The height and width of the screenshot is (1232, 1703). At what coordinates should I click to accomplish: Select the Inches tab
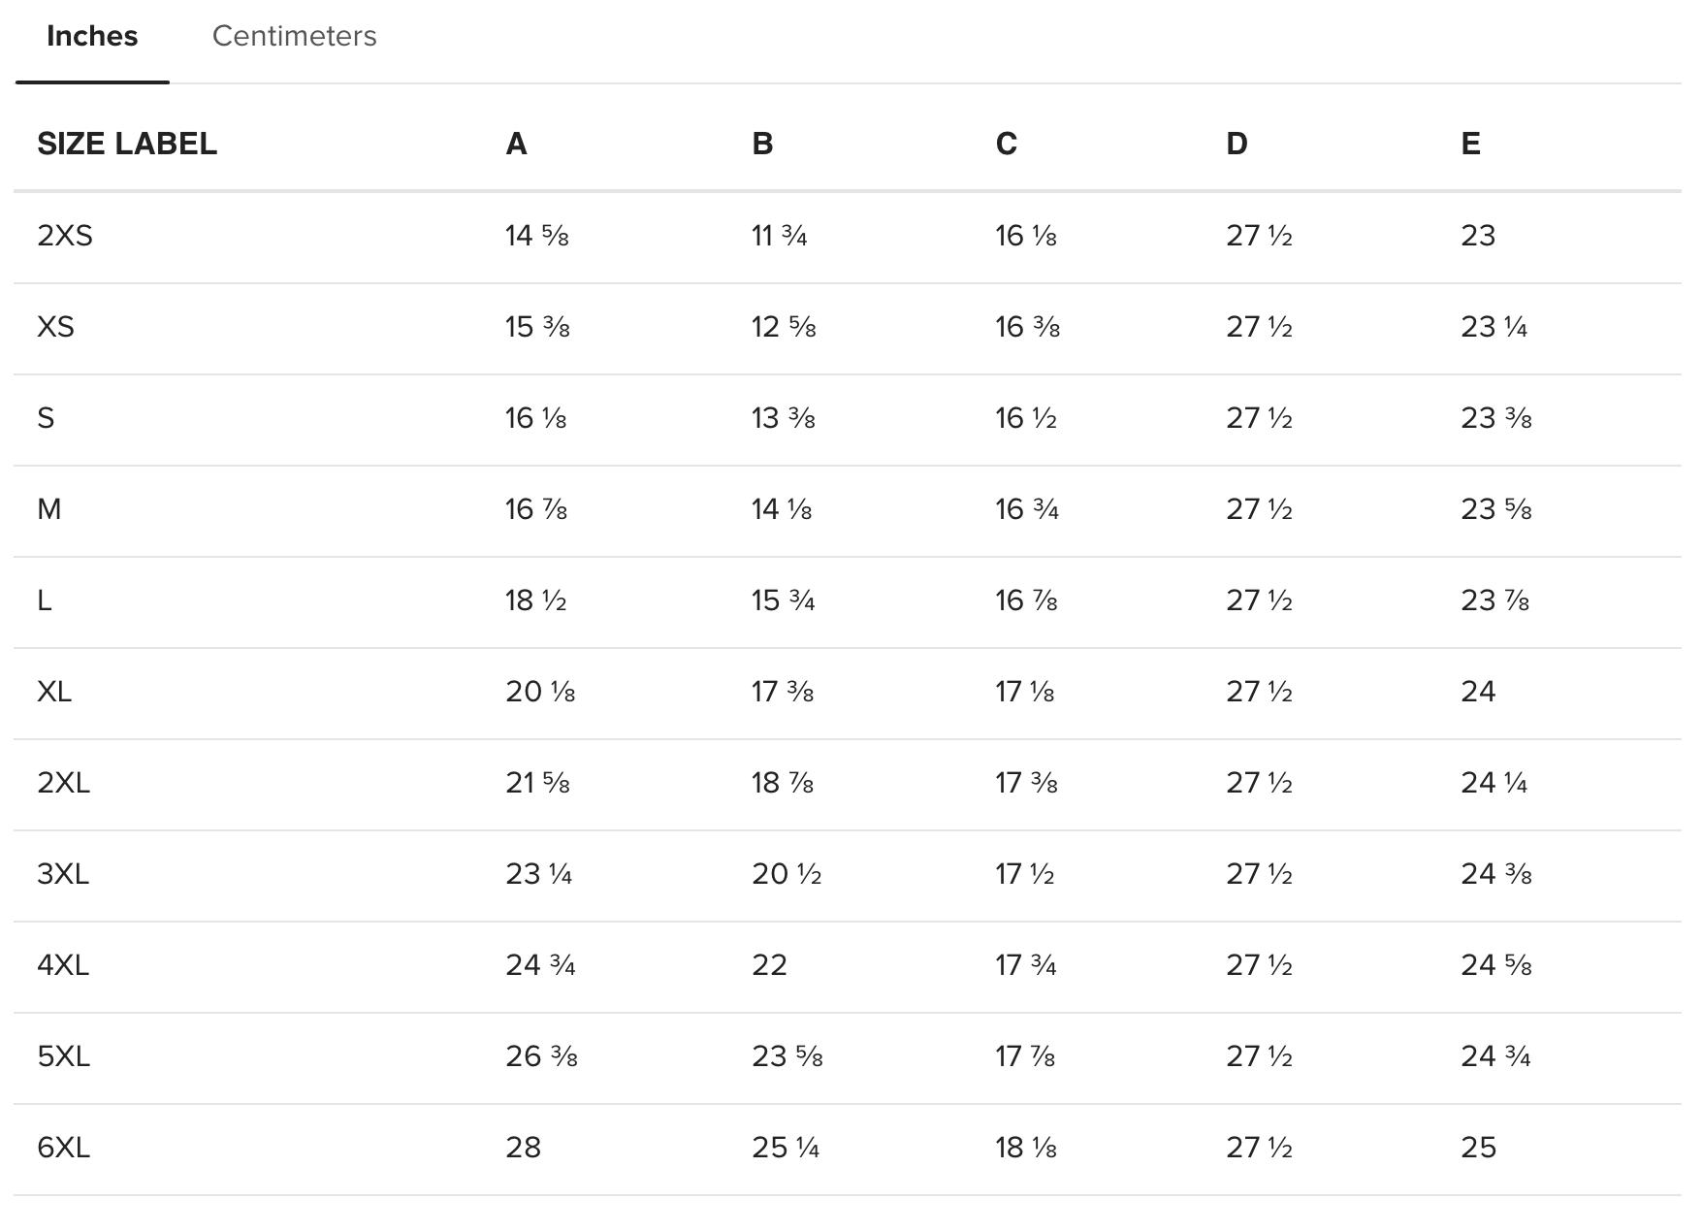[92, 36]
